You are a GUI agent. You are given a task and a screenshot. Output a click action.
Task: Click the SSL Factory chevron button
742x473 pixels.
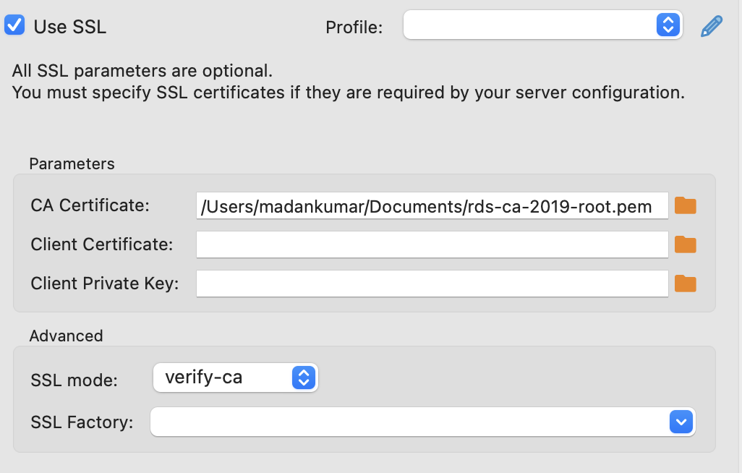click(x=681, y=422)
